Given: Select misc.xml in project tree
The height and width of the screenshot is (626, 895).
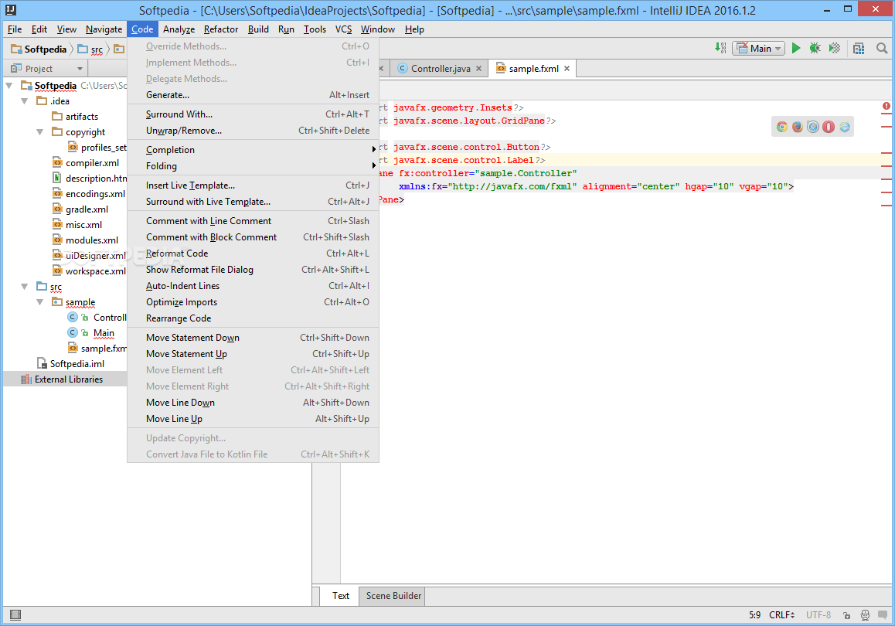Looking at the screenshot, I should [x=84, y=225].
